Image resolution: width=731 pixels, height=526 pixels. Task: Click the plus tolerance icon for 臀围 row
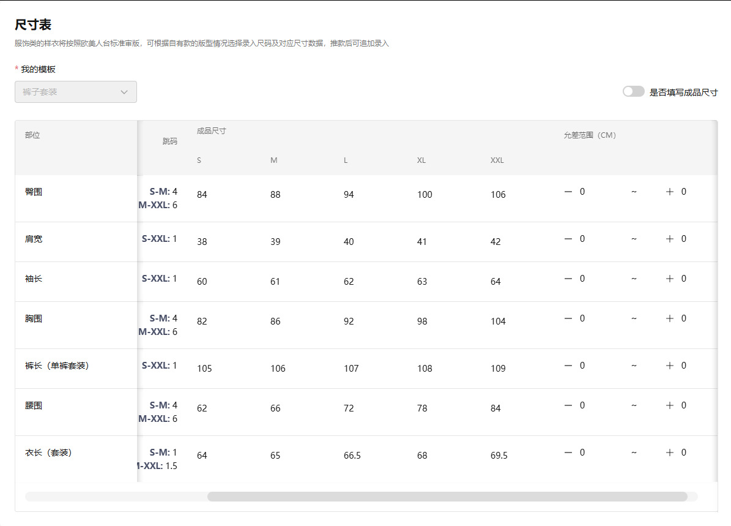pos(670,191)
